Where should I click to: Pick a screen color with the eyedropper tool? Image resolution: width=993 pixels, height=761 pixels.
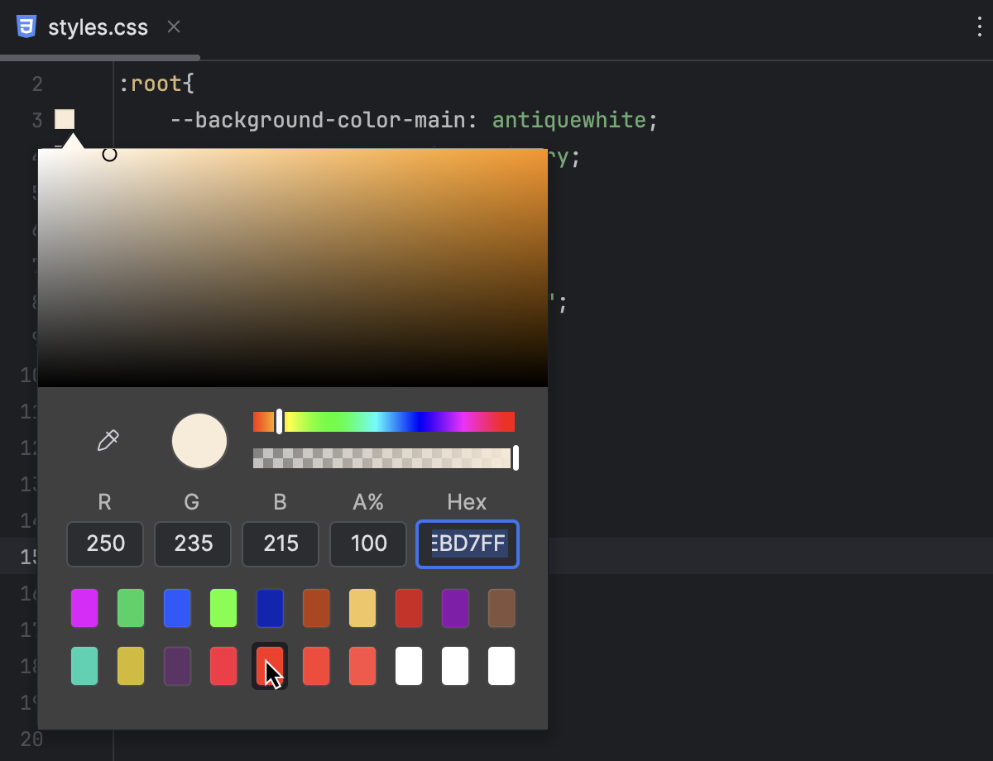[108, 441]
